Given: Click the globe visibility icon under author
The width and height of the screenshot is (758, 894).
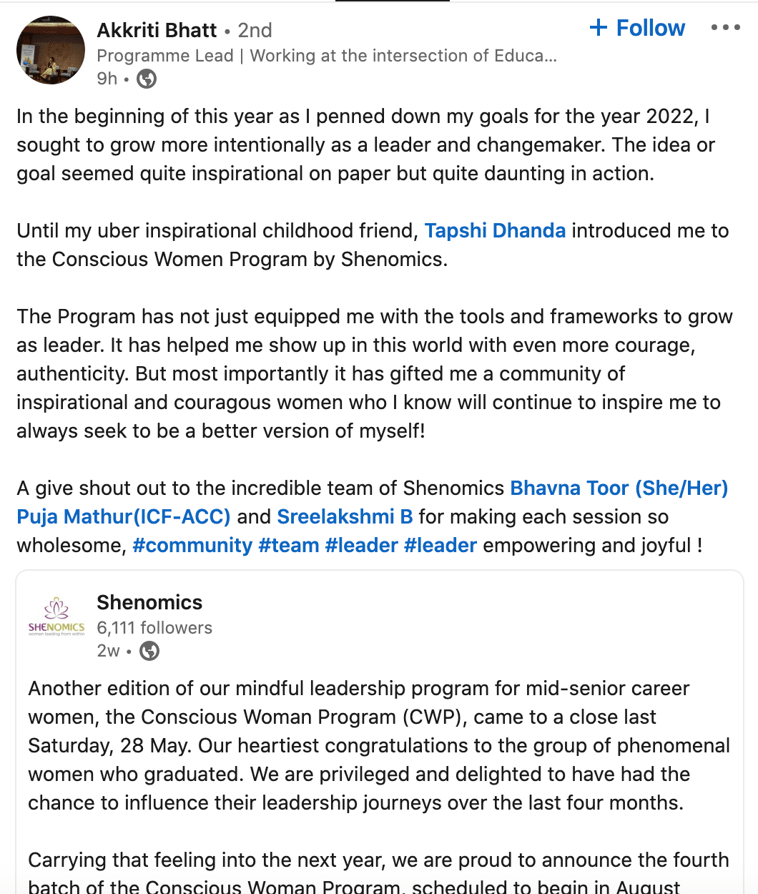Looking at the screenshot, I should pos(147,79).
